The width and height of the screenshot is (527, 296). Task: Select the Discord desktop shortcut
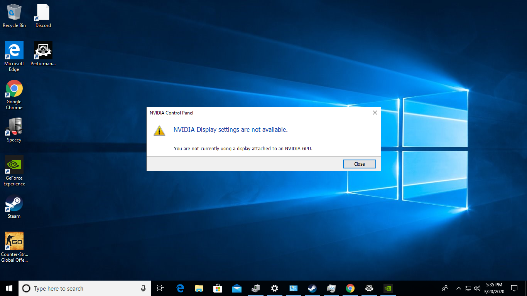[43, 16]
